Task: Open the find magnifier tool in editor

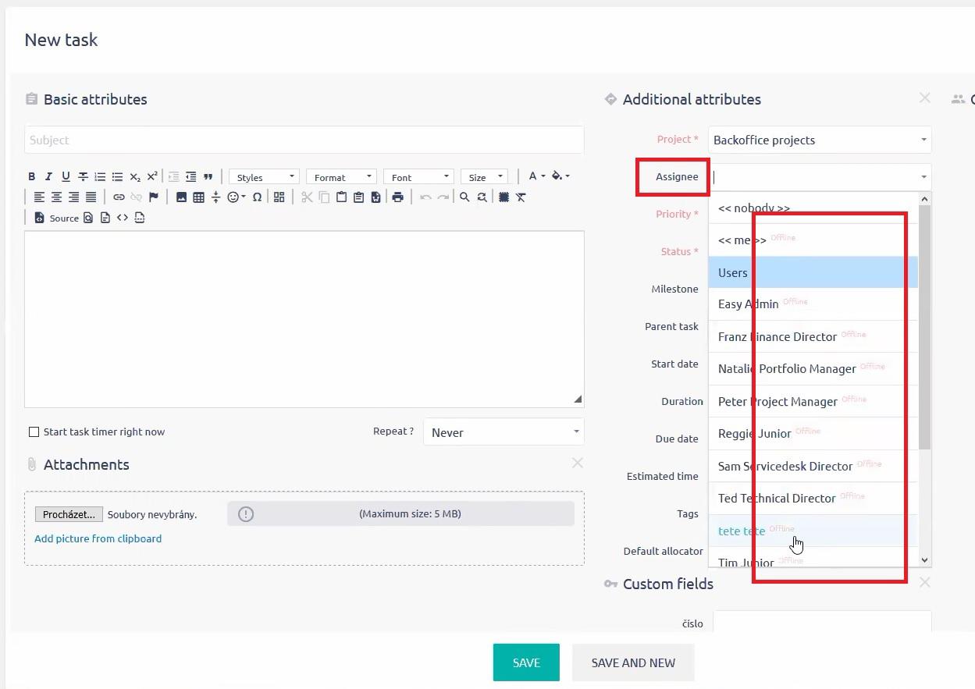Action: (464, 197)
